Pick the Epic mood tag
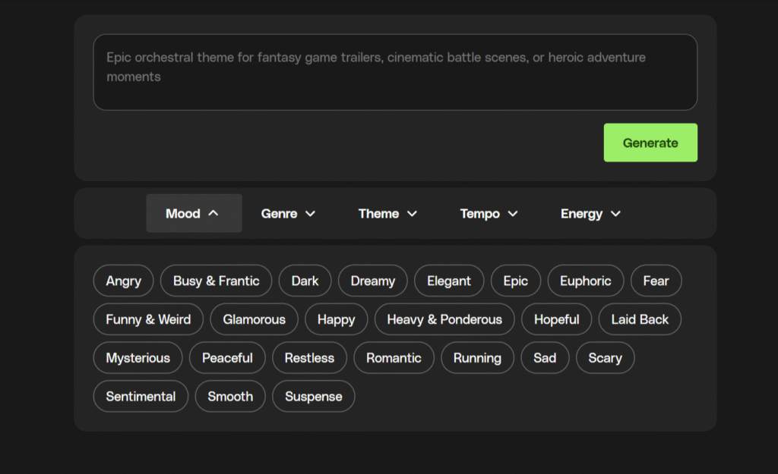This screenshot has width=778, height=474. [515, 281]
